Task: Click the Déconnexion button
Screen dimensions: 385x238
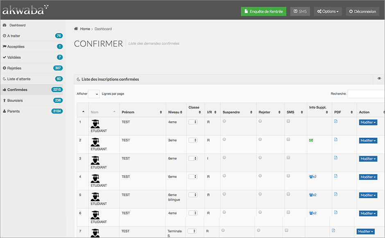Action: (x=362, y=11)
